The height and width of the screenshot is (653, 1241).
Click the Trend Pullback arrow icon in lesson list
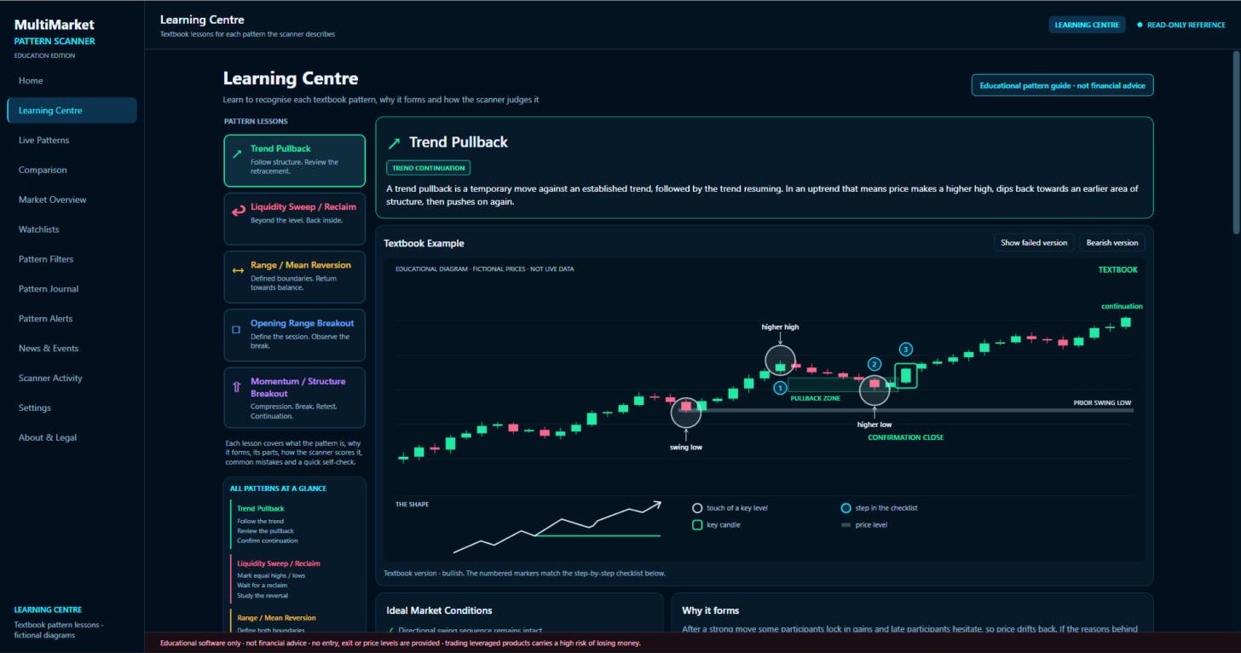pyautogui.click(x=237, y=154)
